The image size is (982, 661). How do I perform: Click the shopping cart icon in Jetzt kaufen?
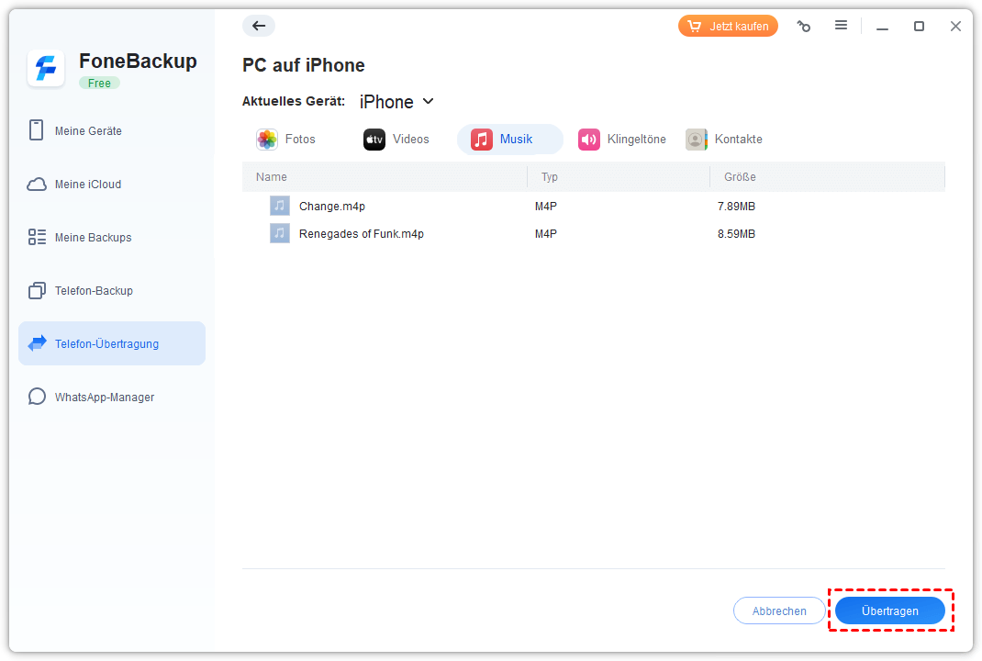tap(694, 27)
